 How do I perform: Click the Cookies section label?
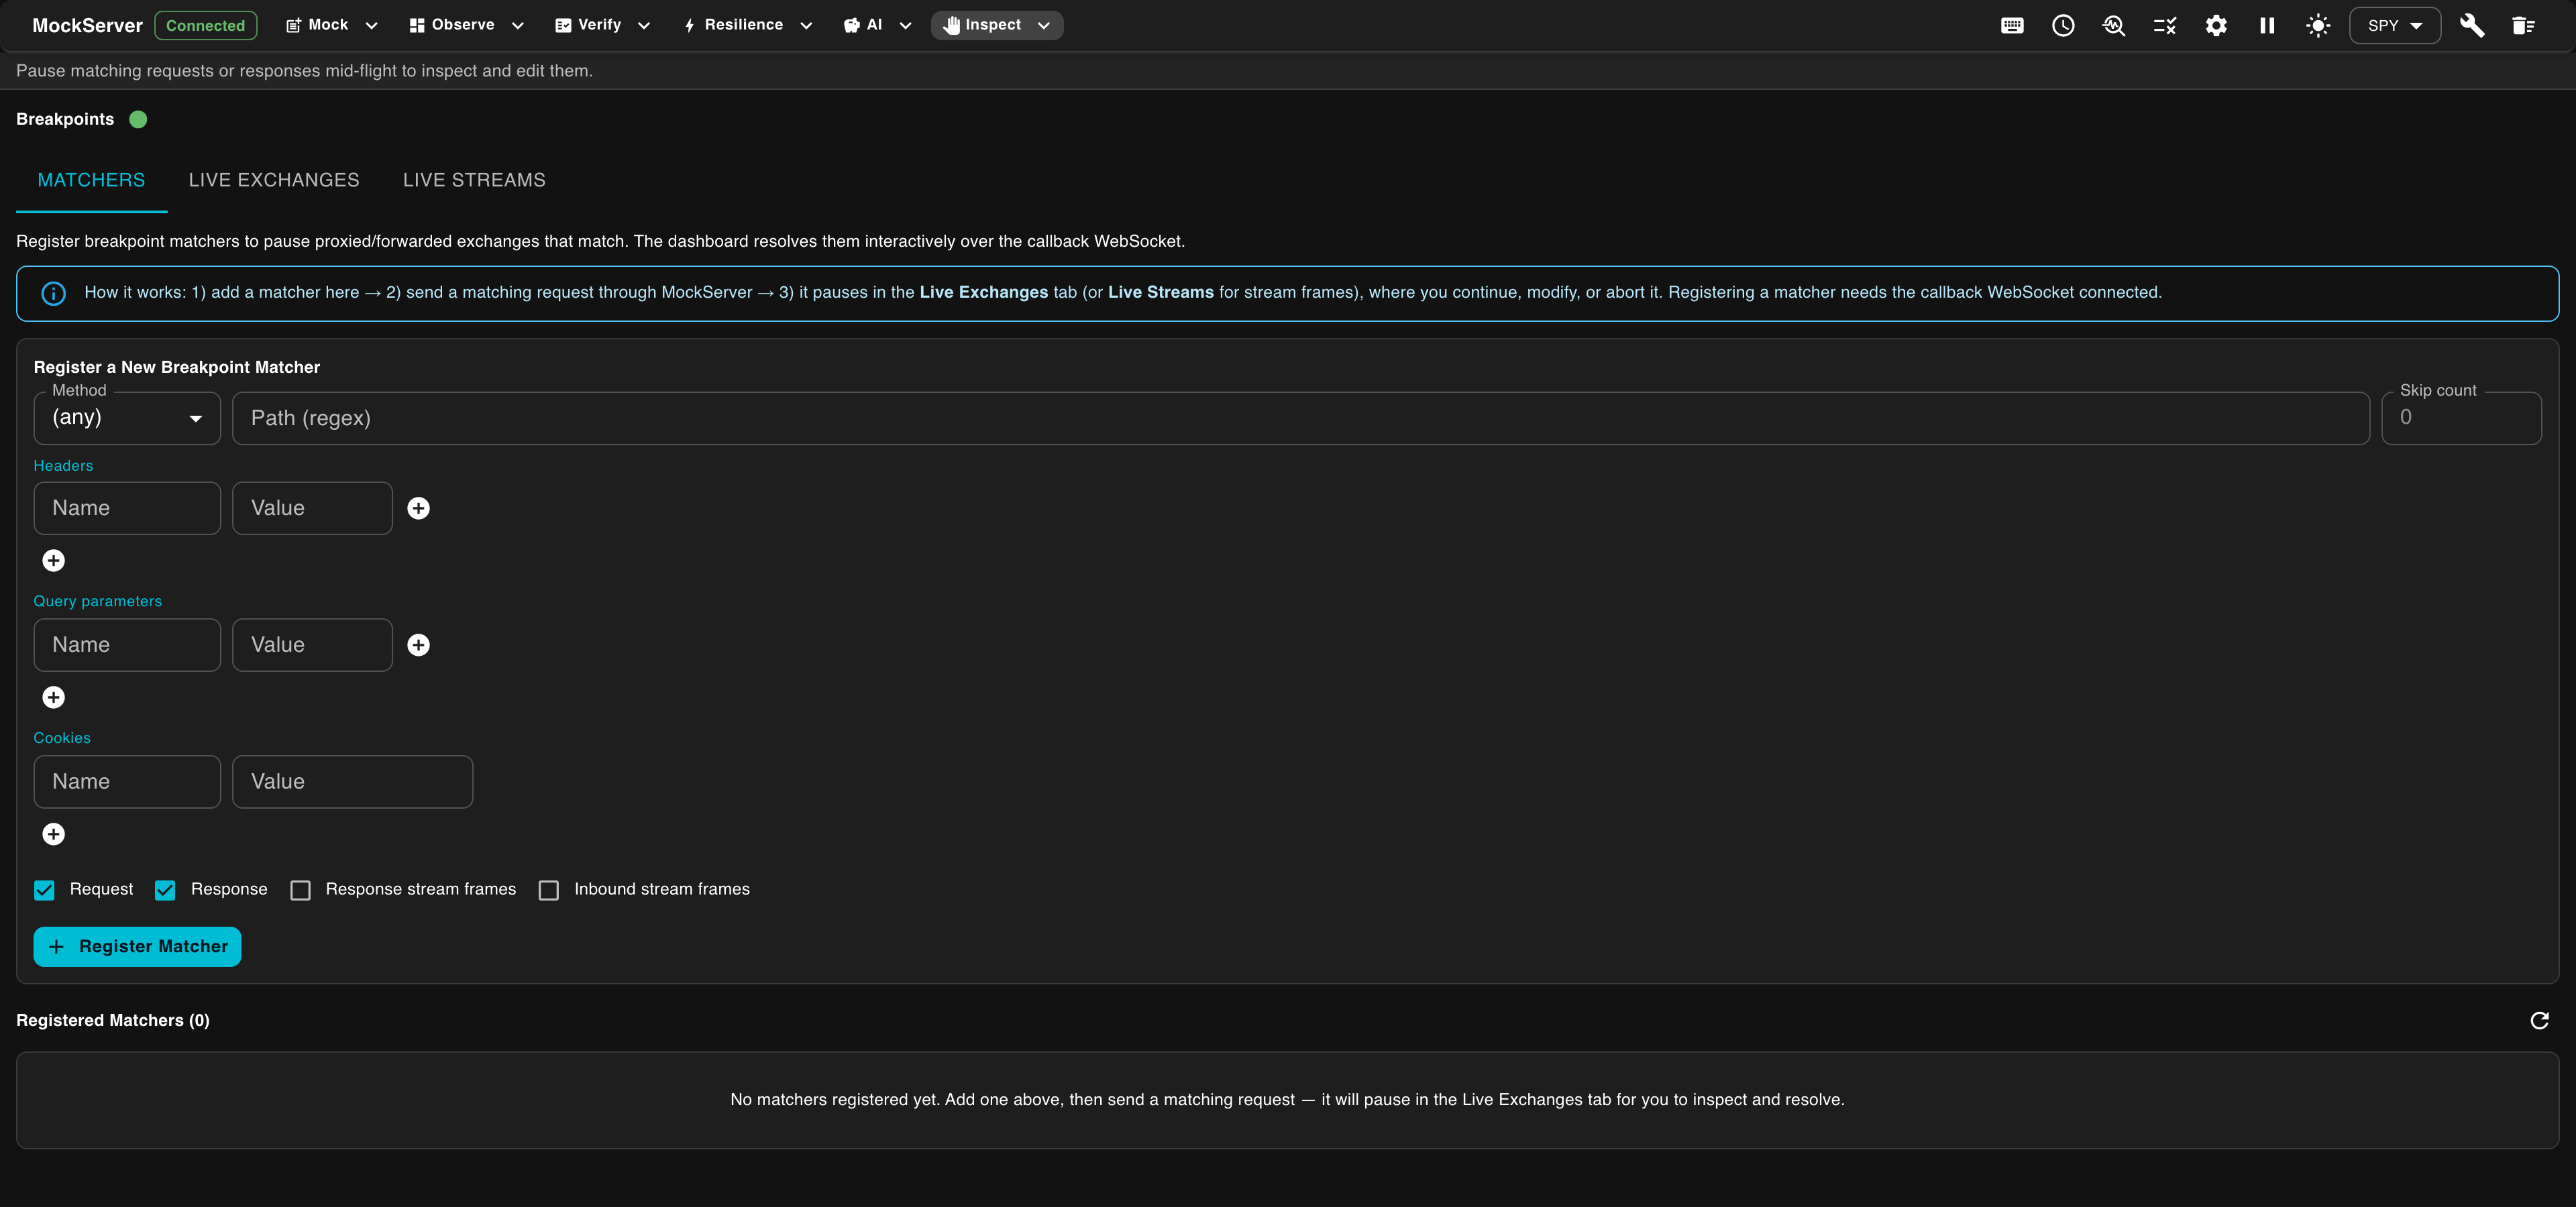pos(62,738)
